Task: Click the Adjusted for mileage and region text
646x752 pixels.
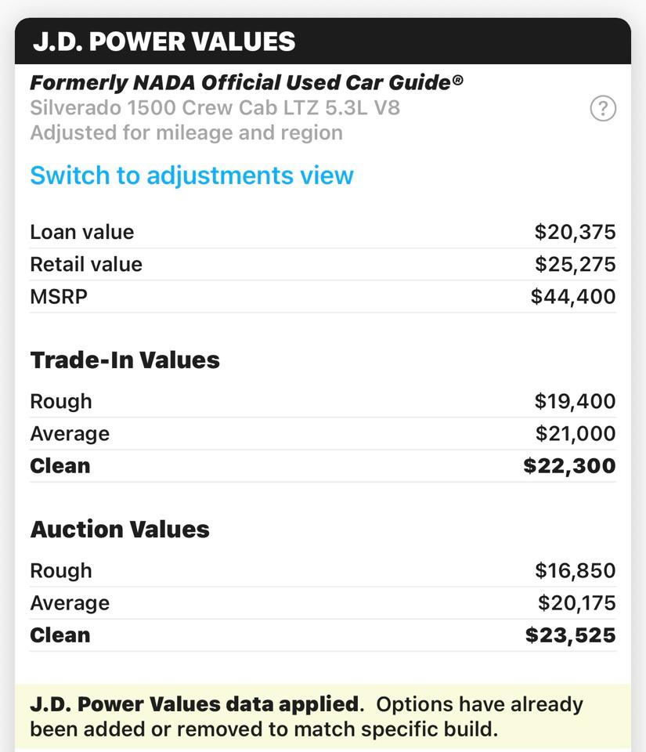Action: coord(186,132)
